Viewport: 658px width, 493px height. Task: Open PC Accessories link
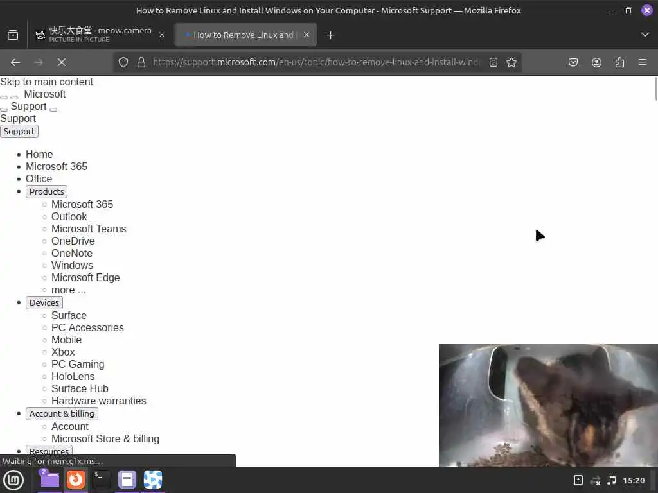[87, 327]
